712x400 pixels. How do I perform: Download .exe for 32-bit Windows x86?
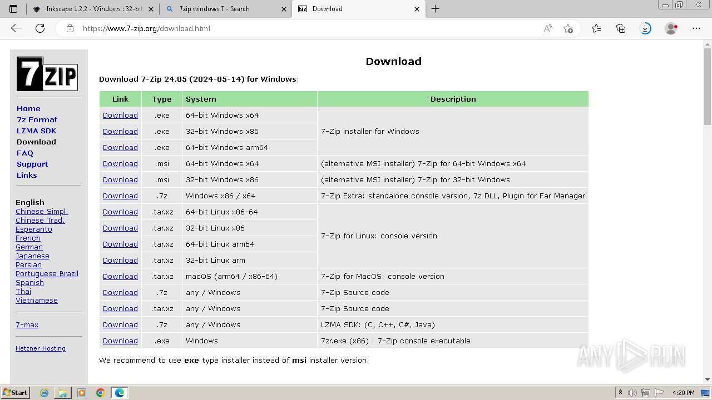pyautogui.click(x=120, y=131)
